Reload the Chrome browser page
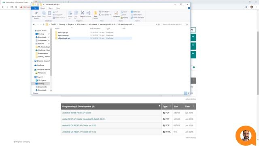 [x=12, y=7]
